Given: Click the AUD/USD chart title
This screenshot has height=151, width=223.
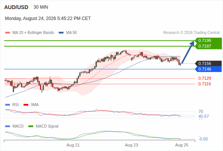Looking at the screenshot, I should (x=16, y=7).
